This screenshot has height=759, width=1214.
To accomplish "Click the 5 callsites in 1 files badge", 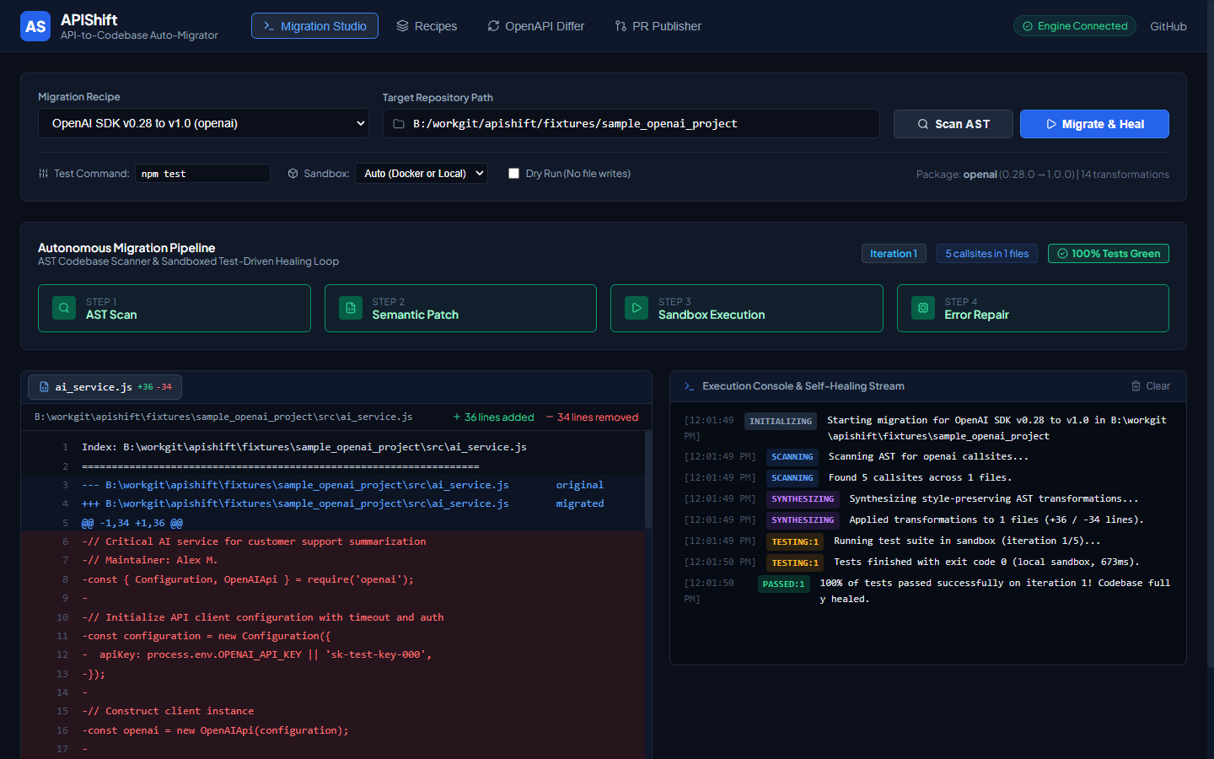I will coord(987,254).
